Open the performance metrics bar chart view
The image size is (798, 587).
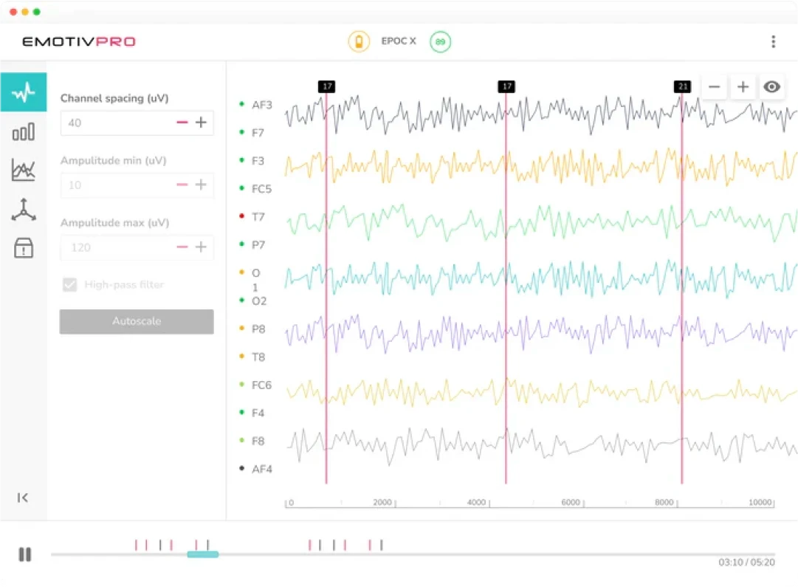pyautogui.click(x=23, y=131)
